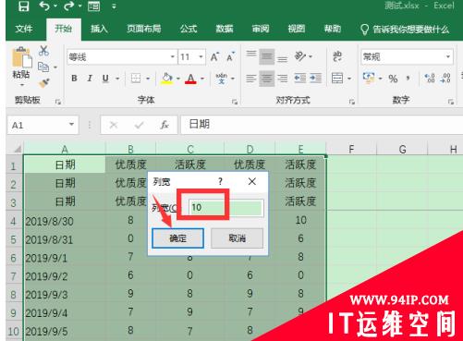Viewport: 463px width, 341px height.
Task: Cancel the dialog with 取消
Action: click(237, 238)
